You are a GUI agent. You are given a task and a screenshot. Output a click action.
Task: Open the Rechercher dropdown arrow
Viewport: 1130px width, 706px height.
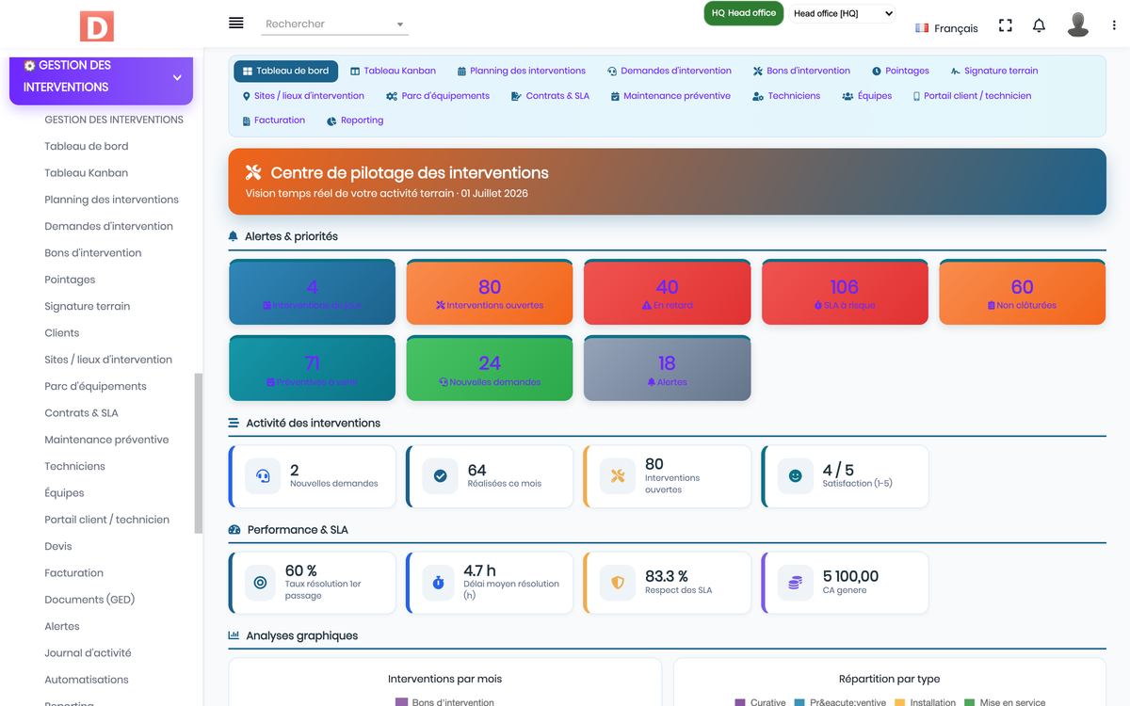click(400, 24)
